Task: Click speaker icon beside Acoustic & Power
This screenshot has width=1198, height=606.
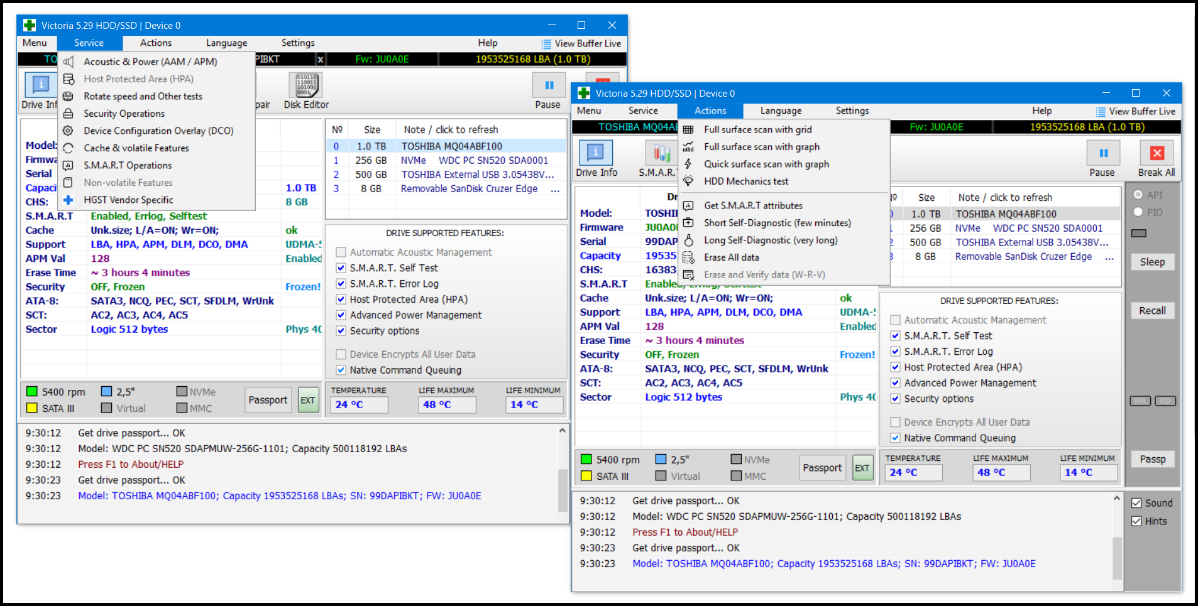Action: pos(69,62)
